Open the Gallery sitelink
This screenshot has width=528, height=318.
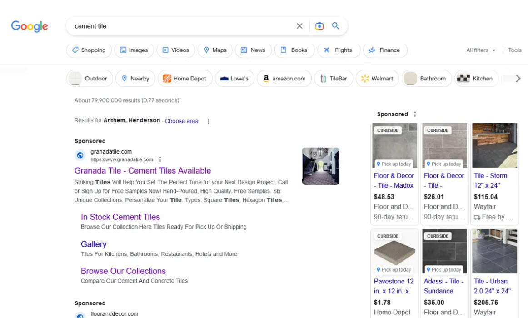pyautogui.click(x=94, y=244)
